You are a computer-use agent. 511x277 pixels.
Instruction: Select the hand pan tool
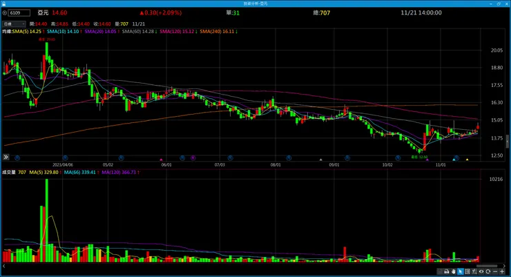pos(453,271)
